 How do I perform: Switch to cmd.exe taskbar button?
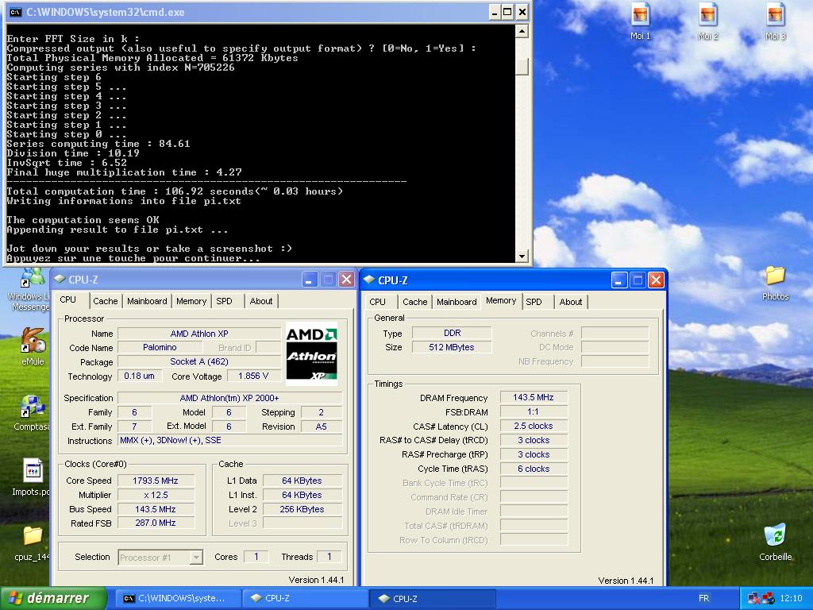pyautogui.click(x=177, y=598)
